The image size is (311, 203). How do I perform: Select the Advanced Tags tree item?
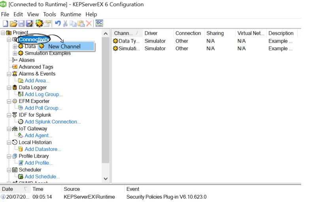coord(36,67)
